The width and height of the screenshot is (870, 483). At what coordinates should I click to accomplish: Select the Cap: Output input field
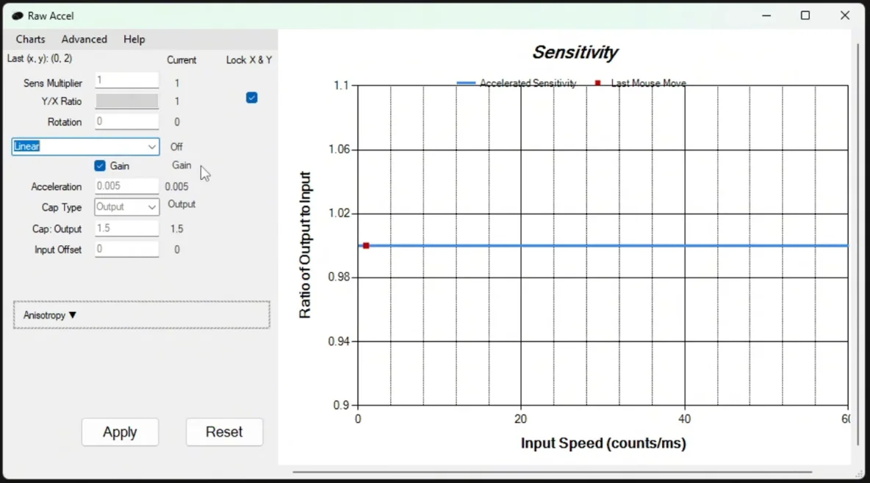pyautogui.click(x=126, y=228)
